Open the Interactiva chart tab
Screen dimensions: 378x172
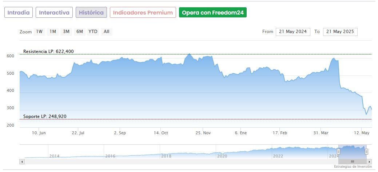tap(54, 13)
